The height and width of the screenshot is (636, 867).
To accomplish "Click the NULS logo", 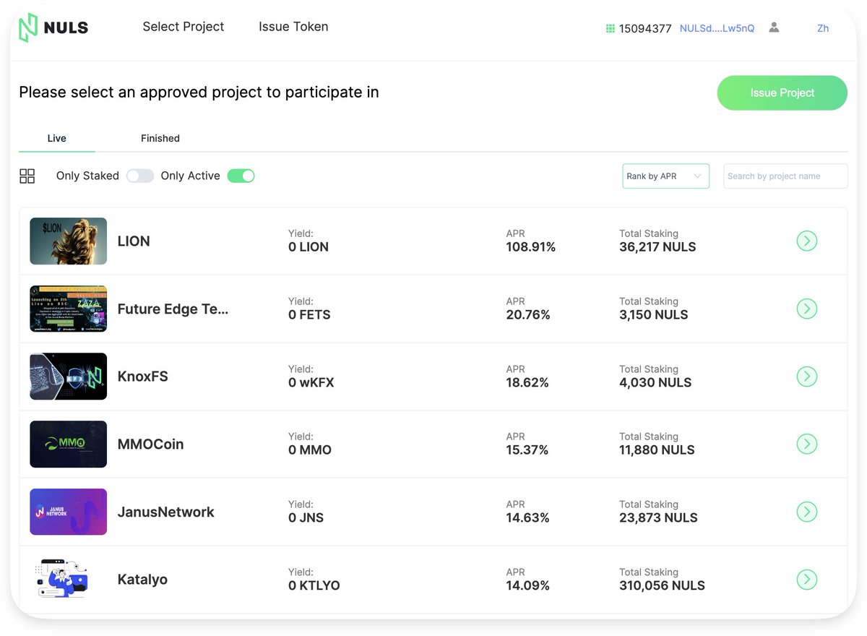I will 53,27.
